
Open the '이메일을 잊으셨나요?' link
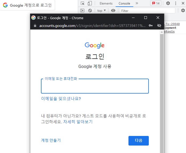click(61, 99)
